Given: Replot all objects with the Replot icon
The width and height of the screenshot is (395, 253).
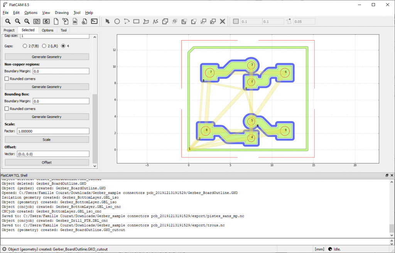Looking at the screenshot, I should [46, 22].
